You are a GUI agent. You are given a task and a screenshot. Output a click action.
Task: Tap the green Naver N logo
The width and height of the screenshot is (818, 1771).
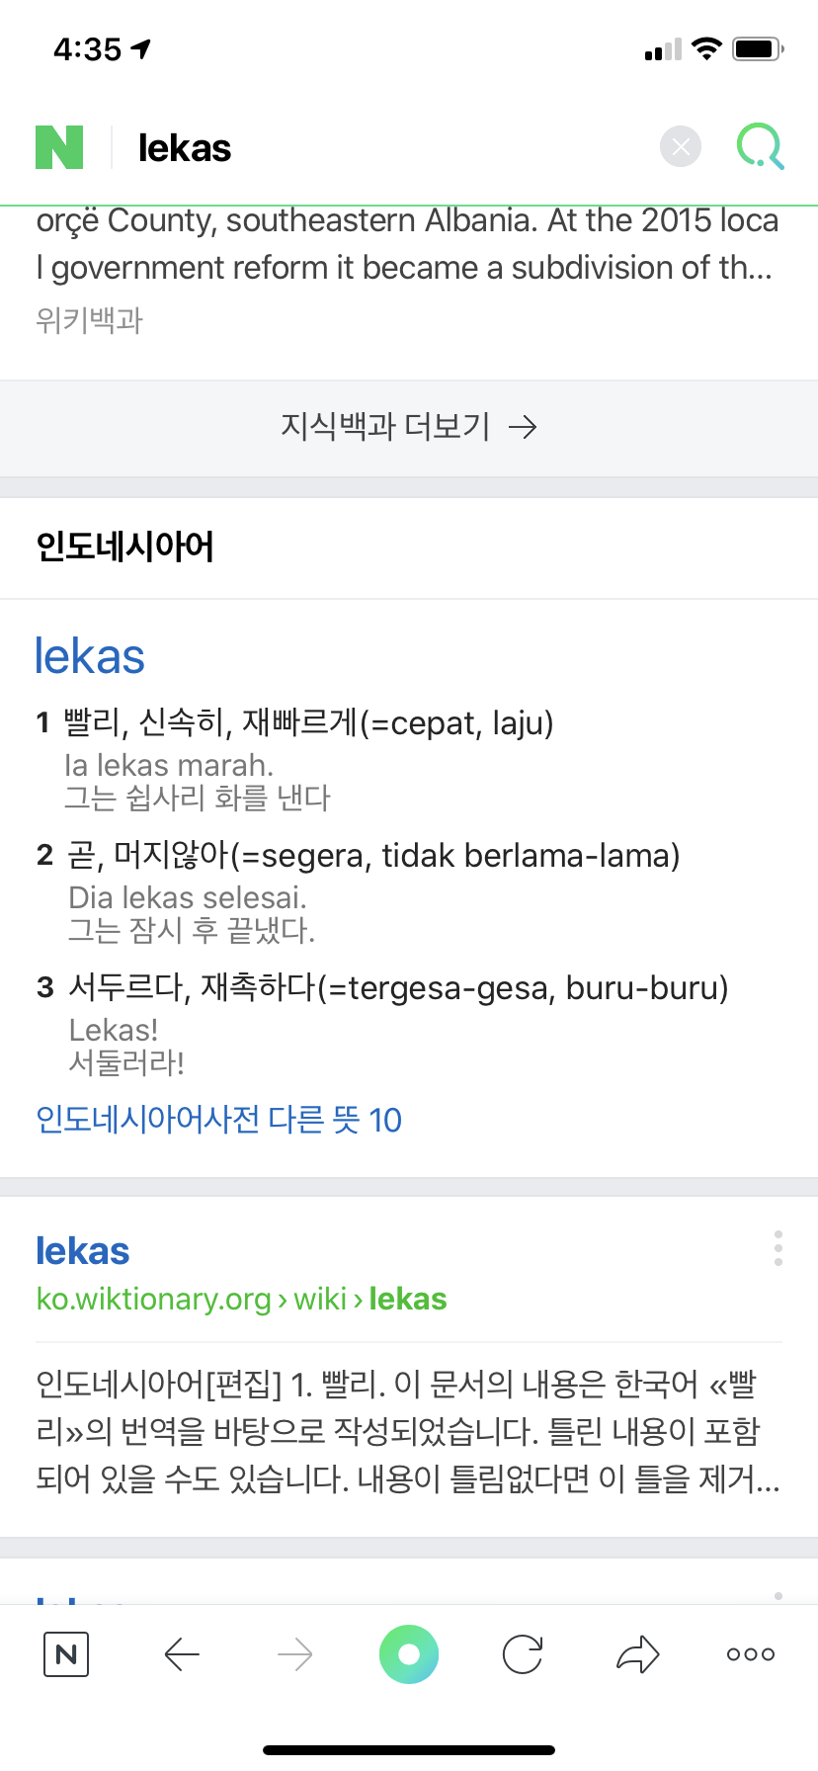[x=59, y=148]
